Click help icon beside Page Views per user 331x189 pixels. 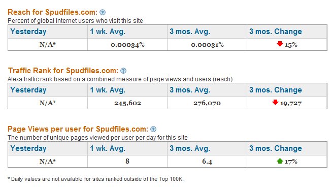pos(153,129)
